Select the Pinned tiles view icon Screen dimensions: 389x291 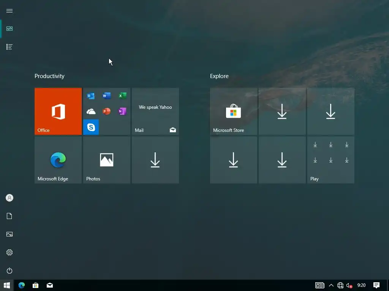click(9, 29)
